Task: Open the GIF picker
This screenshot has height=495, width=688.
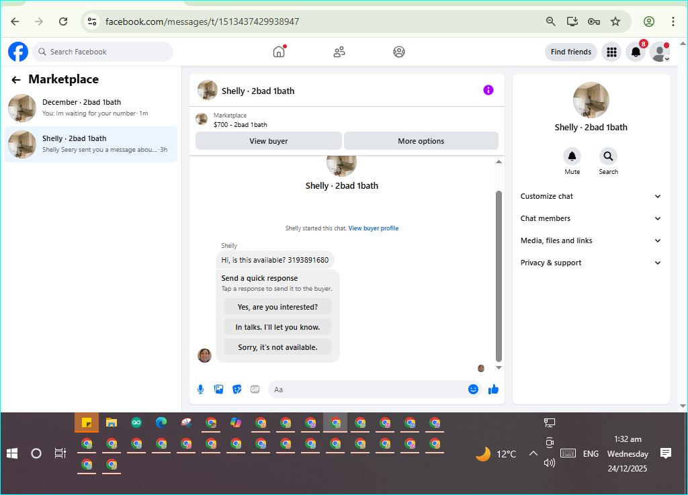Action: [x=255, y=390]
